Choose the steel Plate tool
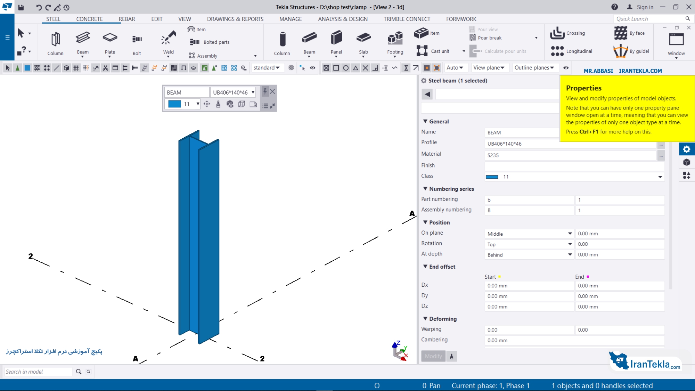Image resolution: width=695 pixels, height=391 pixels. (110, 43)
